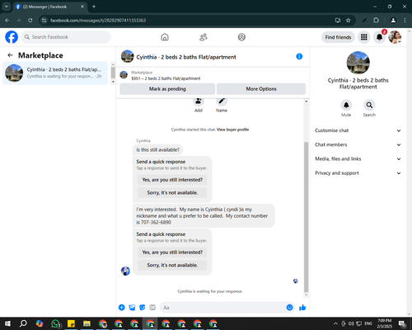Open the Friends icon in top navigation
Viewport: 412px width, 330px height.
[204, 37]
